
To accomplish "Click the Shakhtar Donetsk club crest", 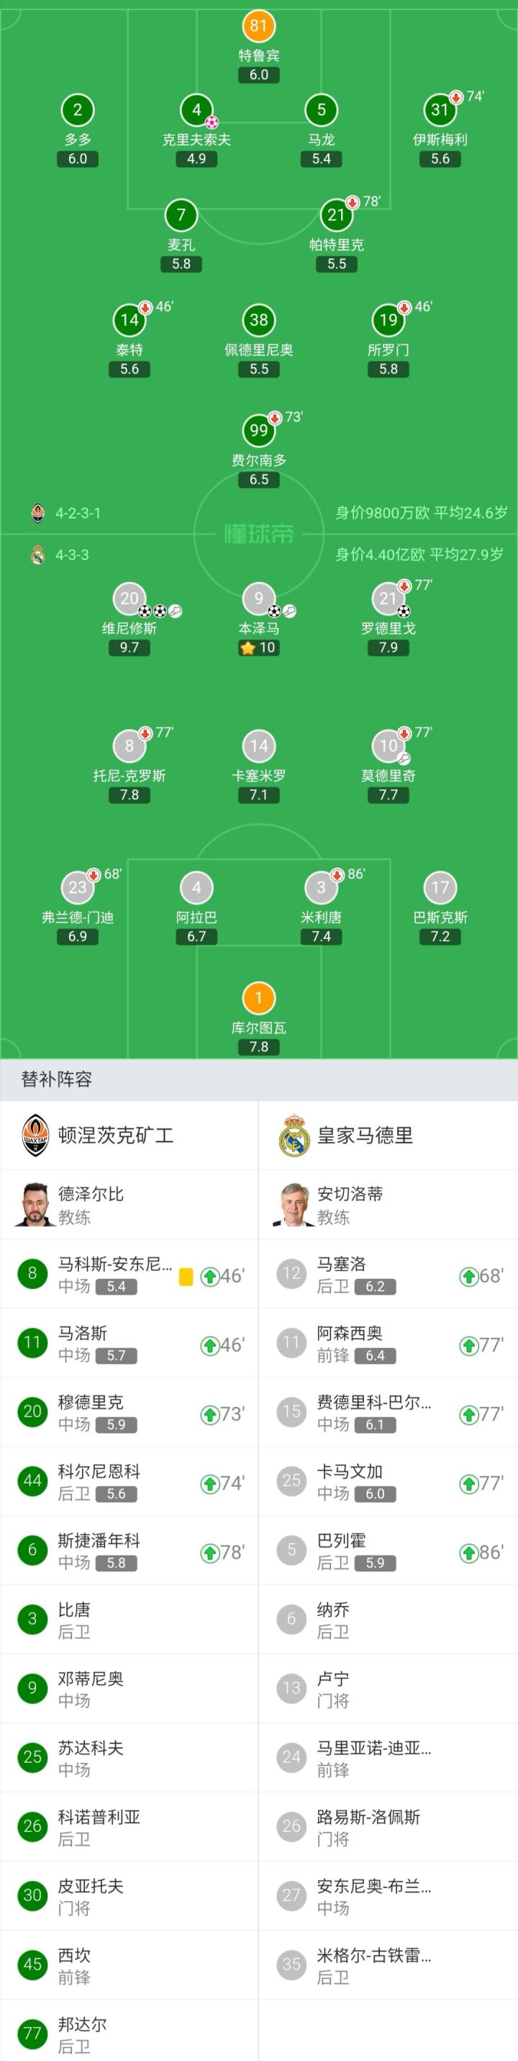I will pos(36,1136).
